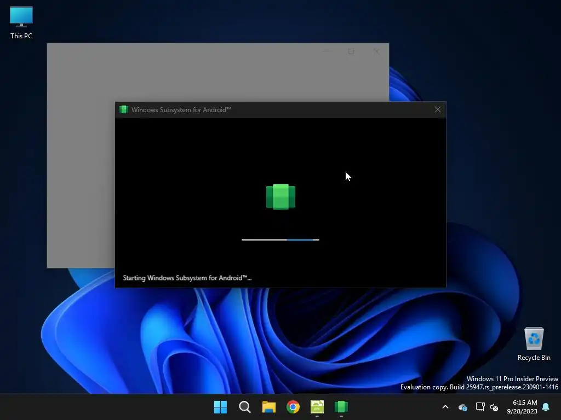
Task: Close the Windows Subsystem for Android window
Action: point(438,109)
